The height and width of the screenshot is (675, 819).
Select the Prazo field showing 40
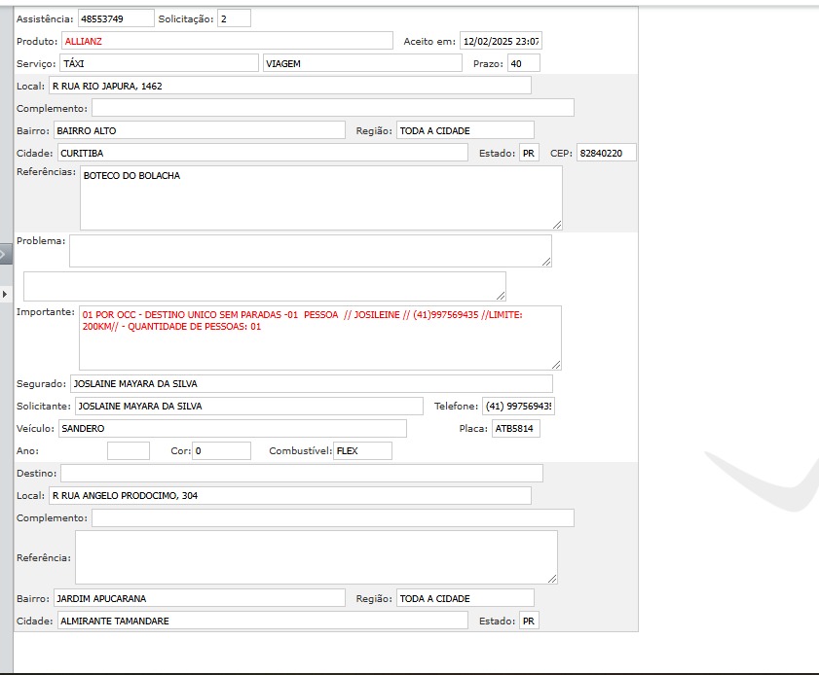[523, 63]
